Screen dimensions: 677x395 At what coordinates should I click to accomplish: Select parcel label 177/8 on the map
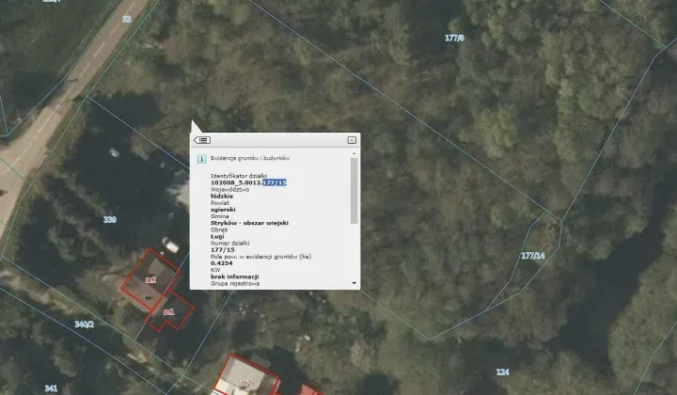[454, 38]
